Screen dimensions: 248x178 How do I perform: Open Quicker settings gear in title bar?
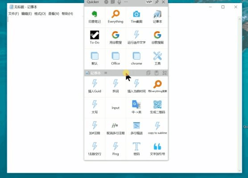tap(106, 2)
